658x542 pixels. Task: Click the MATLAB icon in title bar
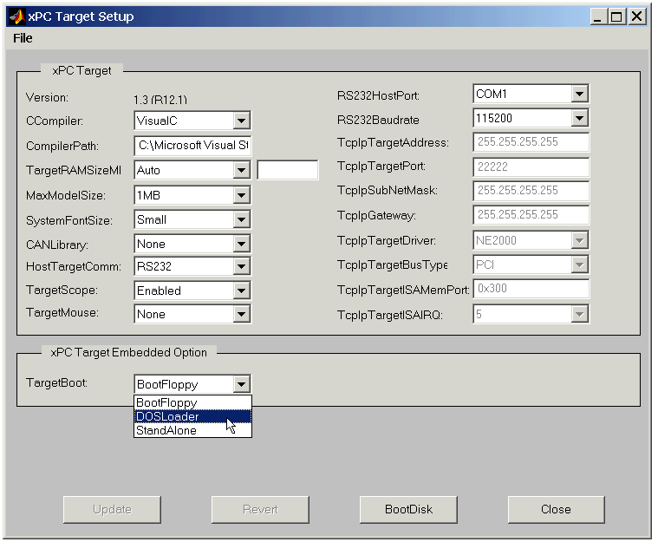(17, 16)
